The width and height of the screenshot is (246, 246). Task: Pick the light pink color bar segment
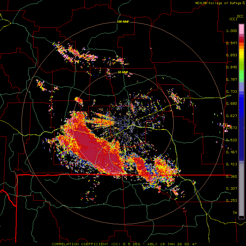pyautogui.click(x=241, y=29)
